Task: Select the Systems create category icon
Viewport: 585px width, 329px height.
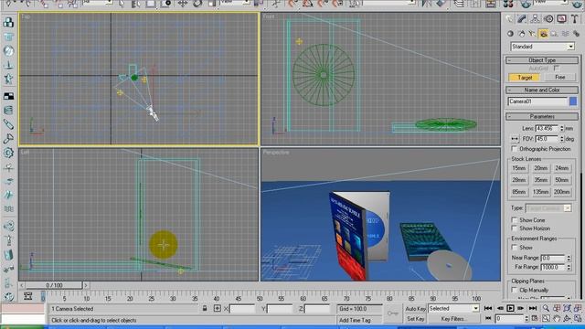Action: (x=576, y=34)
